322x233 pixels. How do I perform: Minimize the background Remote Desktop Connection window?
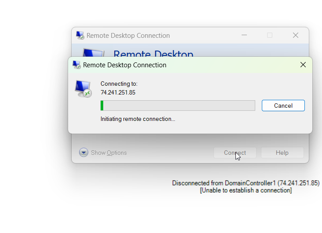[244, 35]
